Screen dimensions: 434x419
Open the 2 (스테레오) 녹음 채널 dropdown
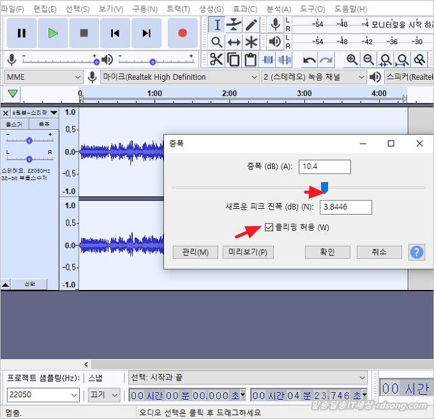[x=314, y=77]
